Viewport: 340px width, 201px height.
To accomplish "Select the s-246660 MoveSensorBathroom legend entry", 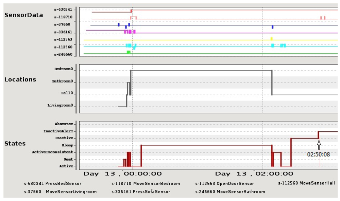I will (230, 192).
